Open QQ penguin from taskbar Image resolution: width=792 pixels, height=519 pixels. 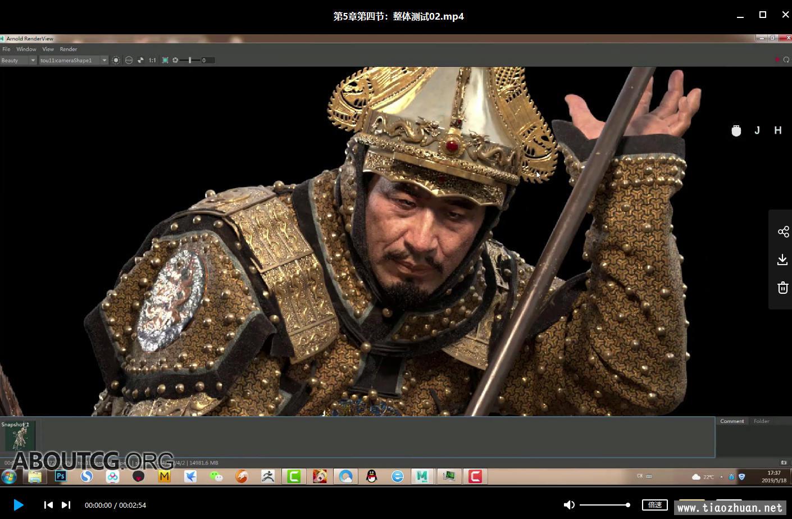371,477
